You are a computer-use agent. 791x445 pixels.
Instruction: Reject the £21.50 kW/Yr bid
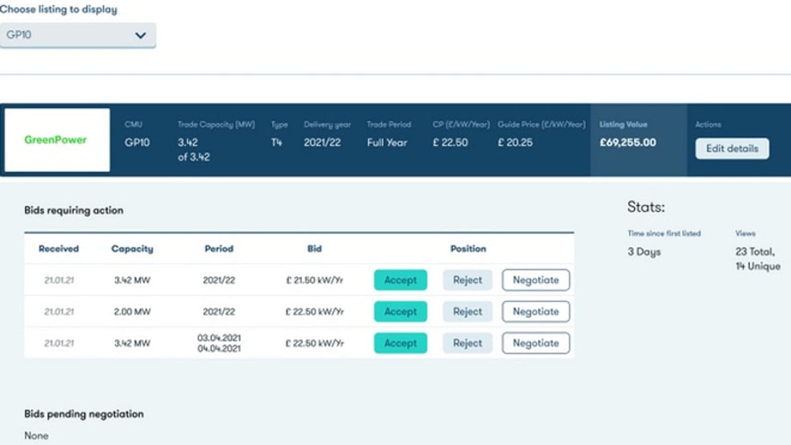click(467, 280)
